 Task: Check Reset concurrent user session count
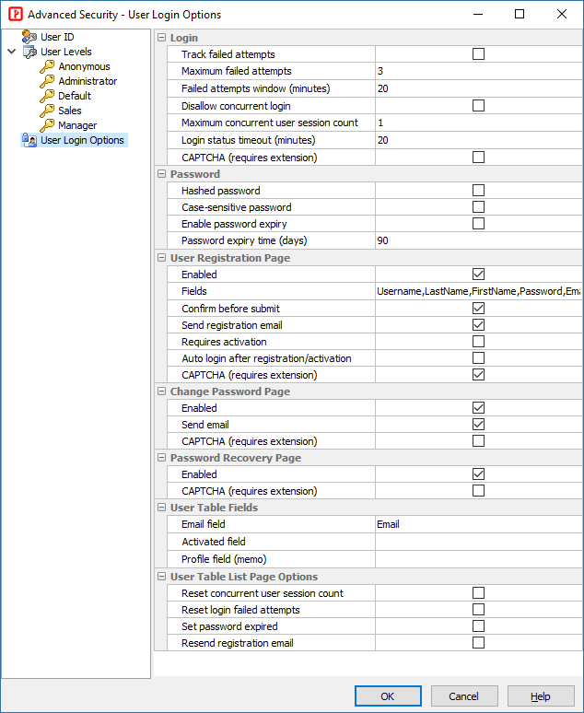(x=478, y=593)
